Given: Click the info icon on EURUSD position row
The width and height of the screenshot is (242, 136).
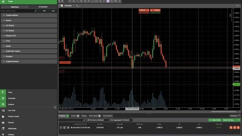Looking at the screenshot, I should tap(61, 128).
